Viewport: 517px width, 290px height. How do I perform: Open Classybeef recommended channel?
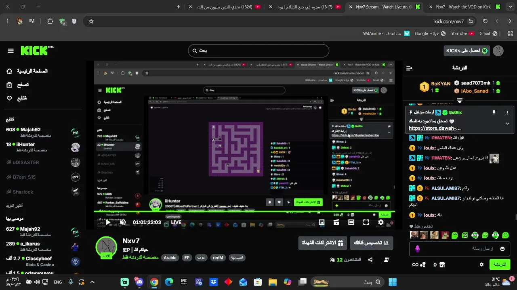[x=43, y=261]
